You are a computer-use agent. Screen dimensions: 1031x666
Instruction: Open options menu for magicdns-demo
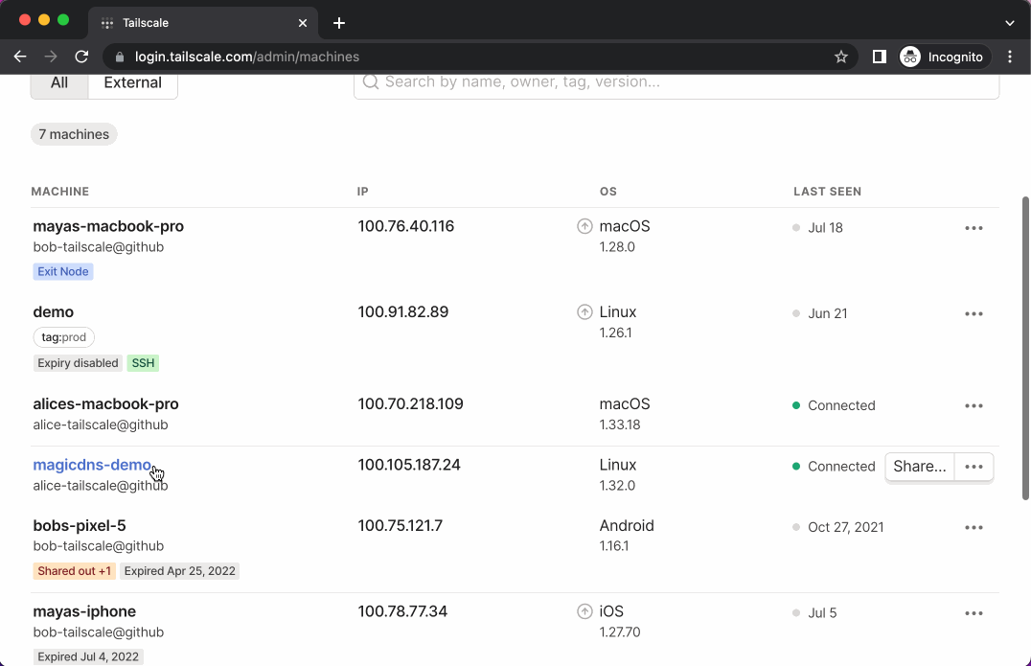pos(974,466)
